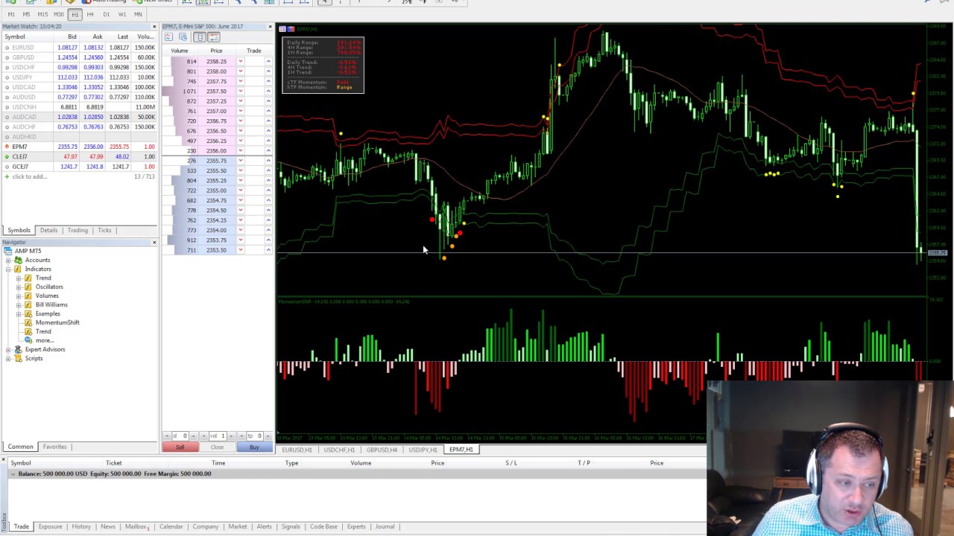The width and height of the screenshot is (954, 536).
Task: Click the time and sales icon in Depth of Market
Action: pyautogui.click(x=183, y=36)
